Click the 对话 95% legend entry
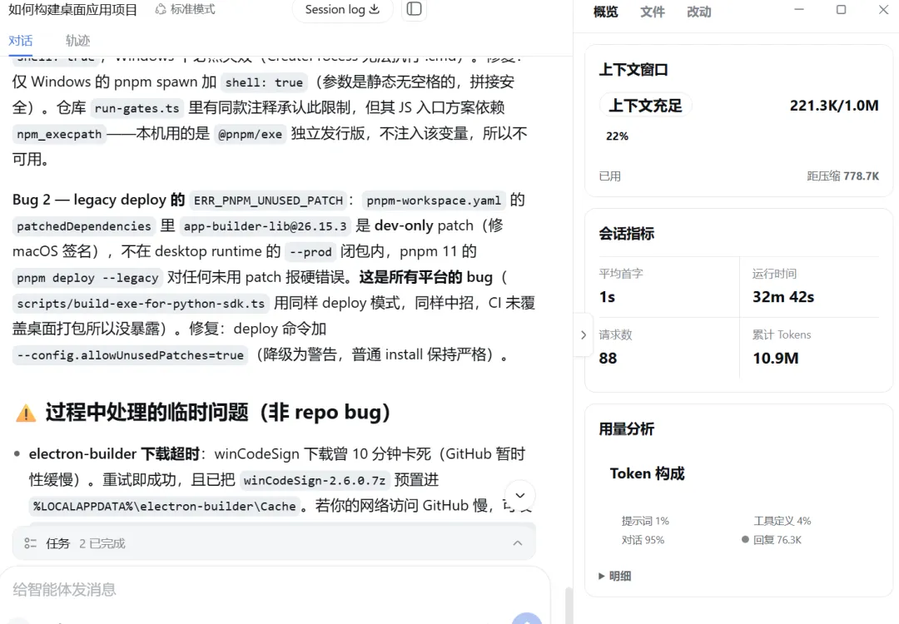This screenshot has width=899, height=624. [643, 540]
